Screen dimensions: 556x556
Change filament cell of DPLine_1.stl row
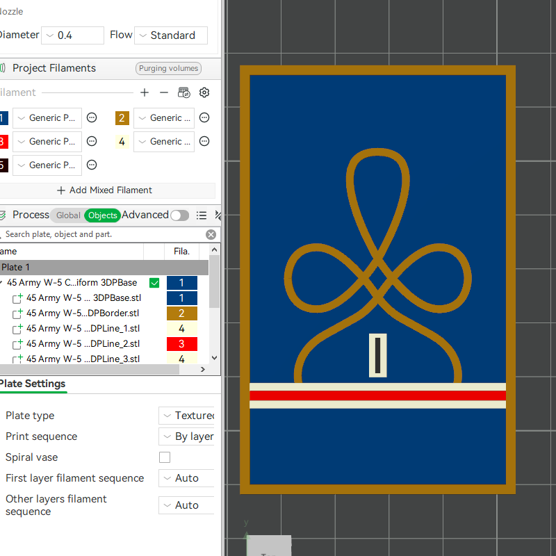[182, 329]
